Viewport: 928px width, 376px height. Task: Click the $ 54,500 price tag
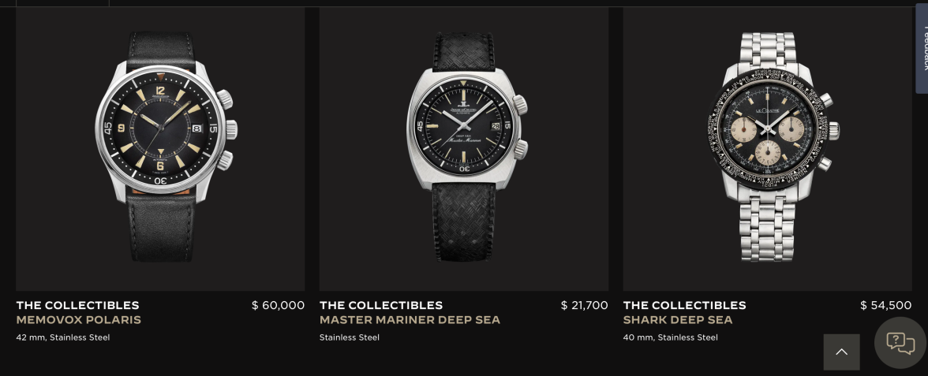click(x=885, y=305)
